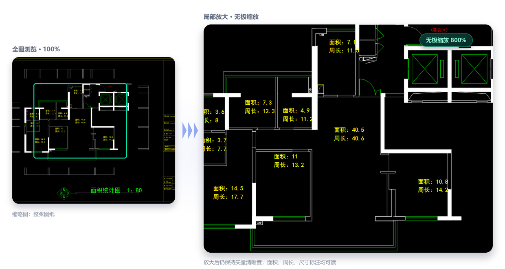Click the 全图浏览 • 100% heading
The height and width of the screenshot is (269, 505).
(36, 49)
